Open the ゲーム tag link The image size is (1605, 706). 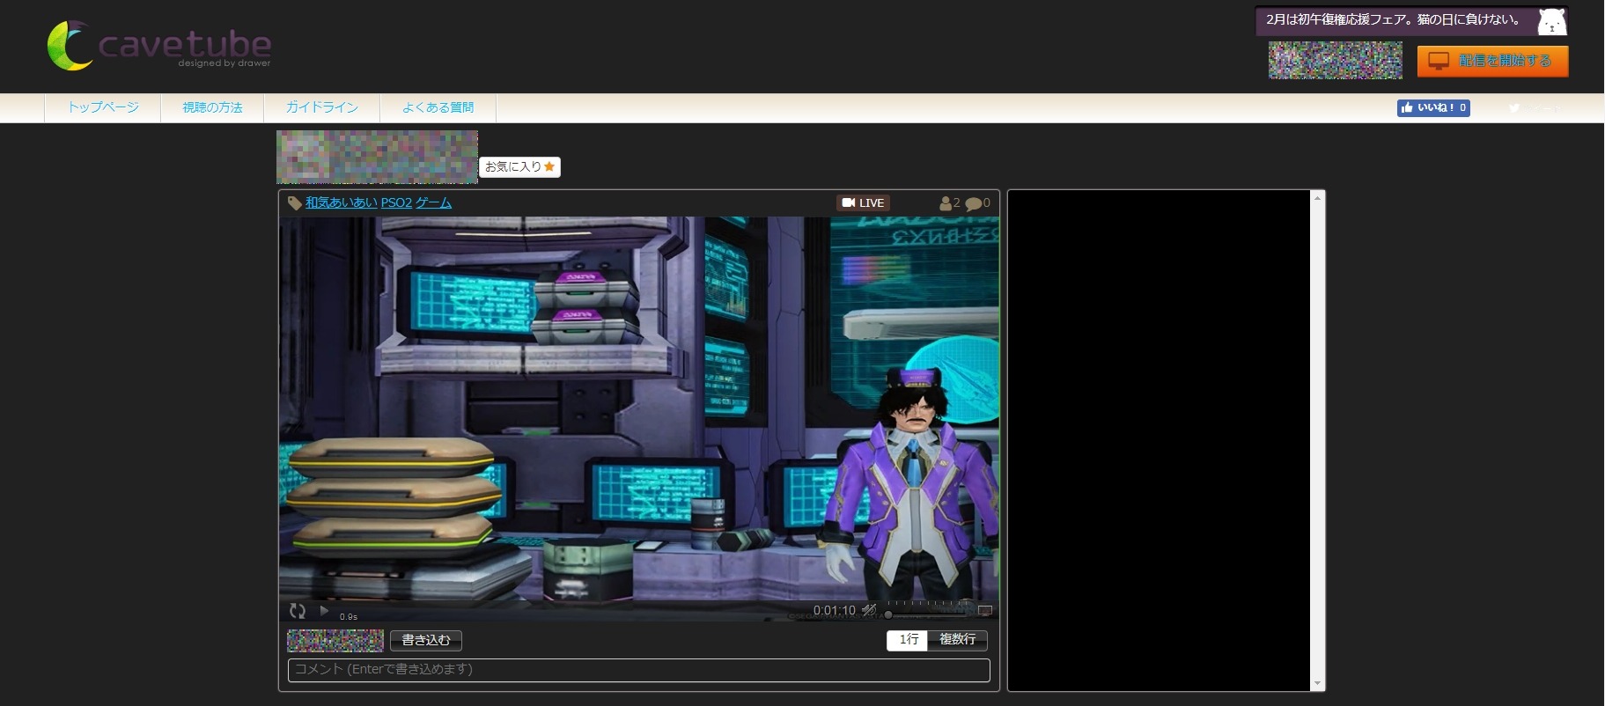tap(433, 202)
